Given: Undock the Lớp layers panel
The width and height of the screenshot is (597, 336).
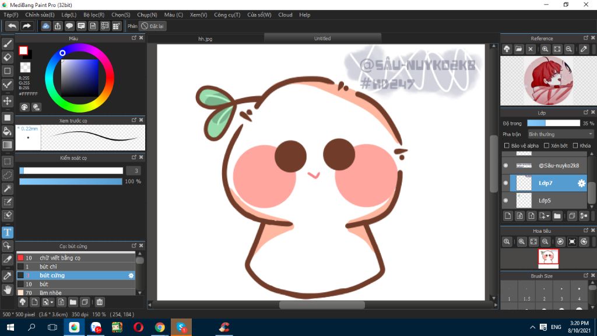Looking at the screenshot, I should coord(586,113).
